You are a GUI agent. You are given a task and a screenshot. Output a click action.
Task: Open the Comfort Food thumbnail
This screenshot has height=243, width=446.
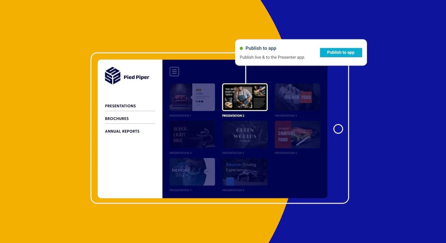298,135
